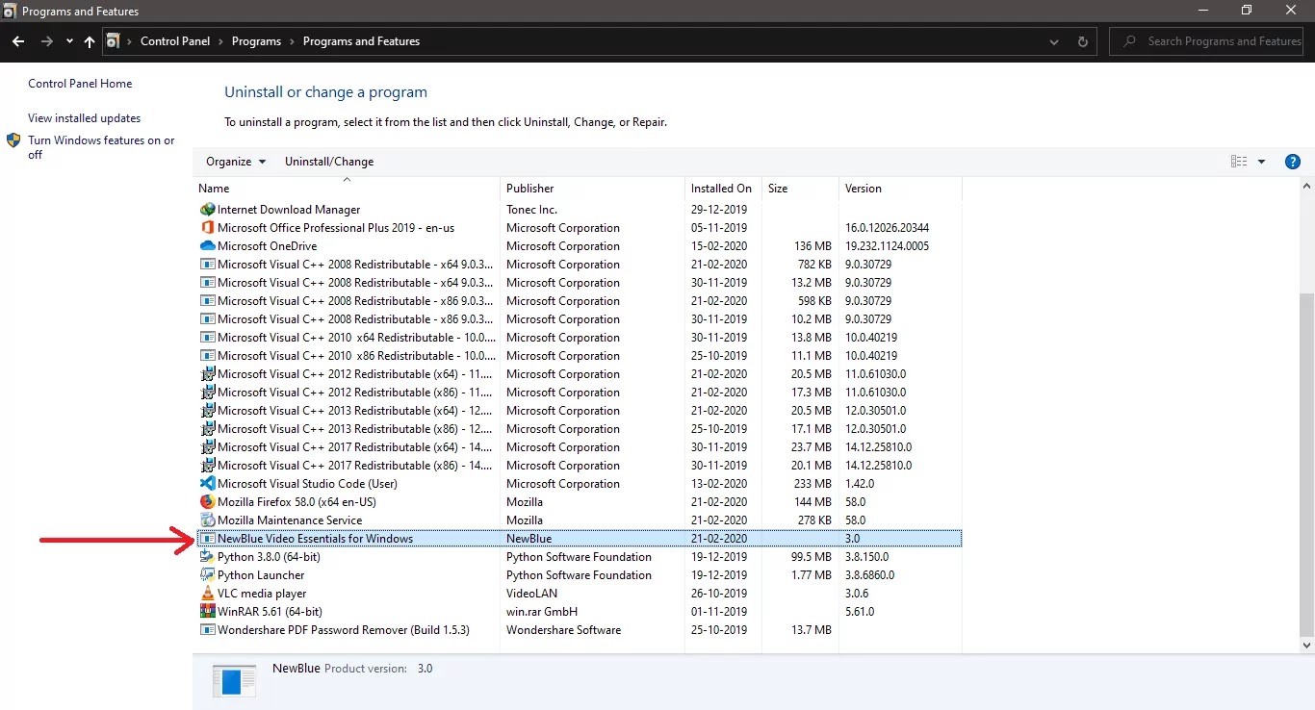Click size value 782 KB

click(814, 265)
